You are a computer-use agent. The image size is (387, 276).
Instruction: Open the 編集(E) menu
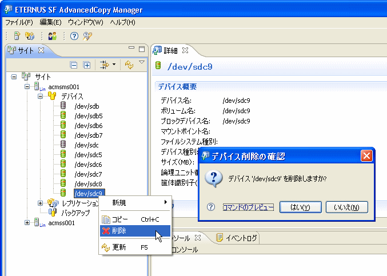pyautogui.click(x=50, y=22)
